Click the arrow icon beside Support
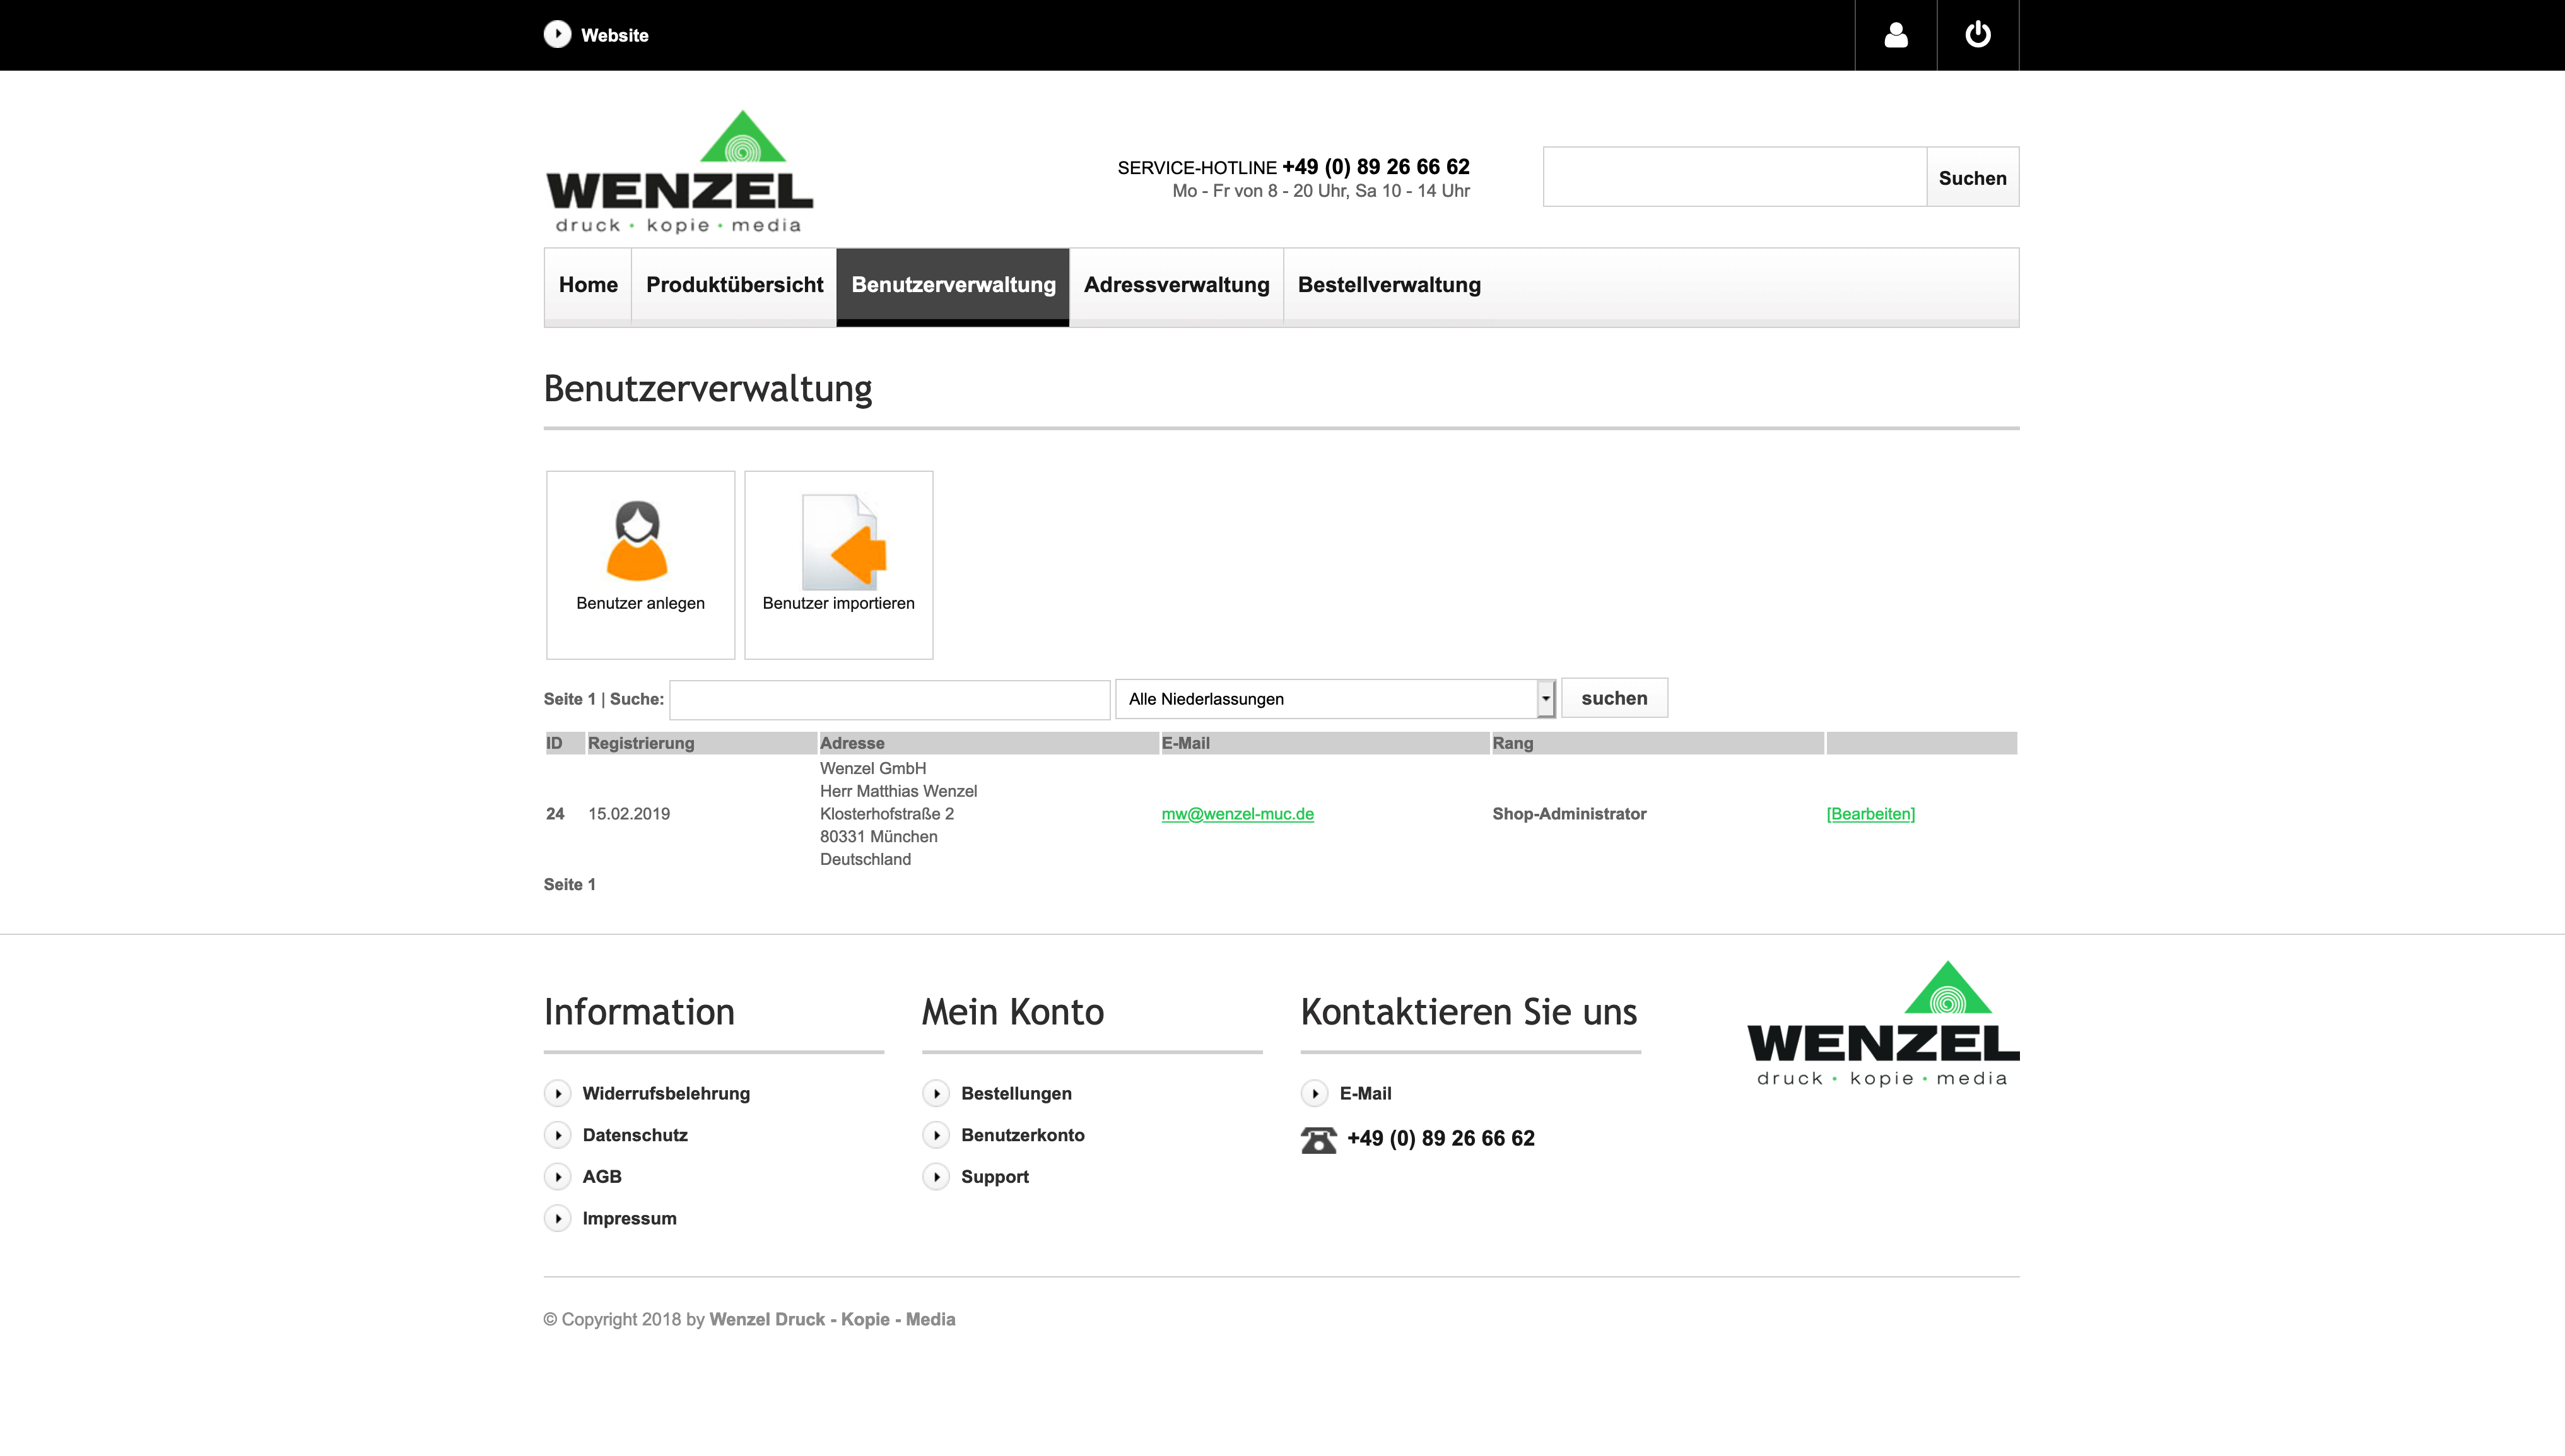 (x=936, y=1176)
